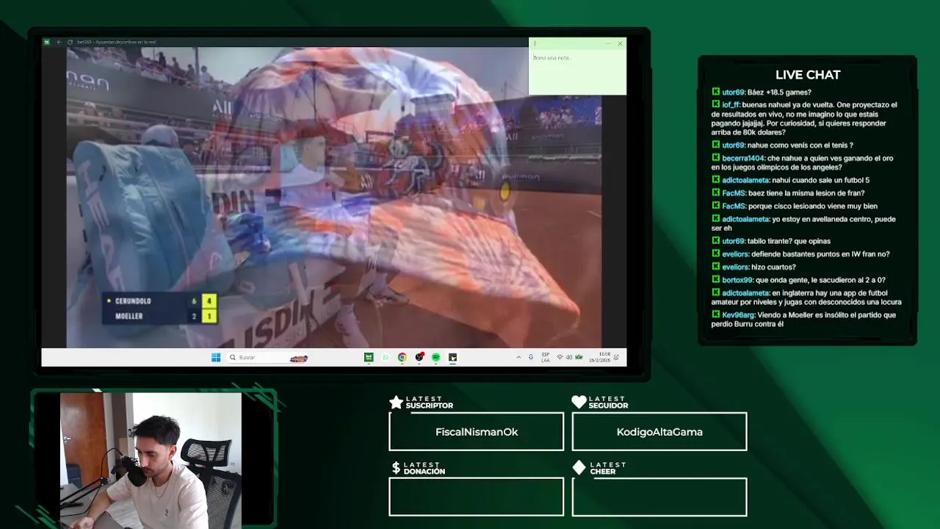Viewport: 940px width, 529px height.
Task: Click chat message 'Báez +18.5 games?'
Action: pyautogui.click(x=779, y=93)
